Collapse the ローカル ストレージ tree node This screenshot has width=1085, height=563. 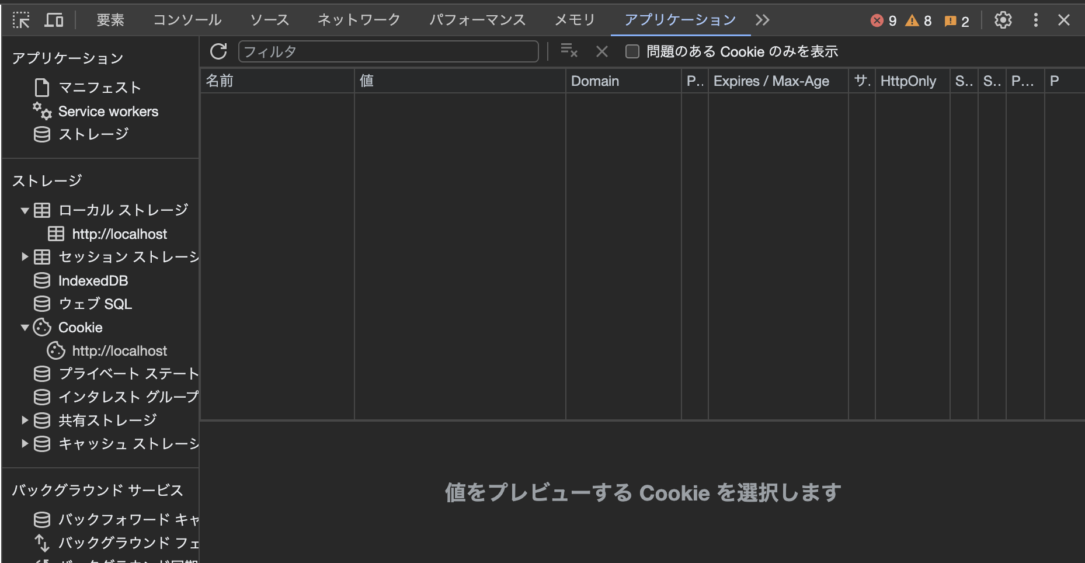click(x=25, y=210)
